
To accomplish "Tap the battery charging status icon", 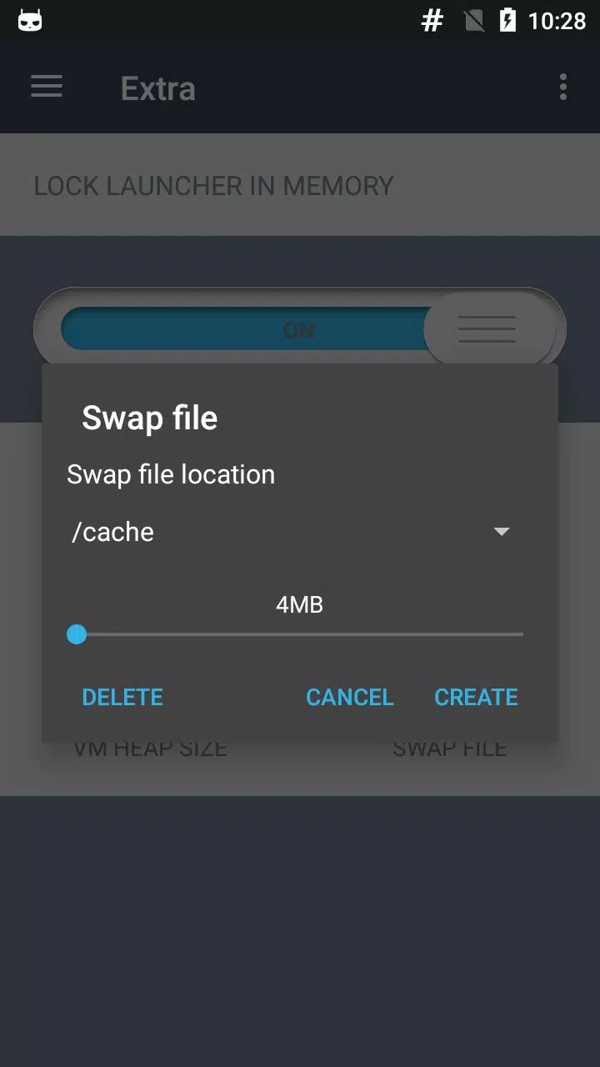I will [x=507, y=20].
